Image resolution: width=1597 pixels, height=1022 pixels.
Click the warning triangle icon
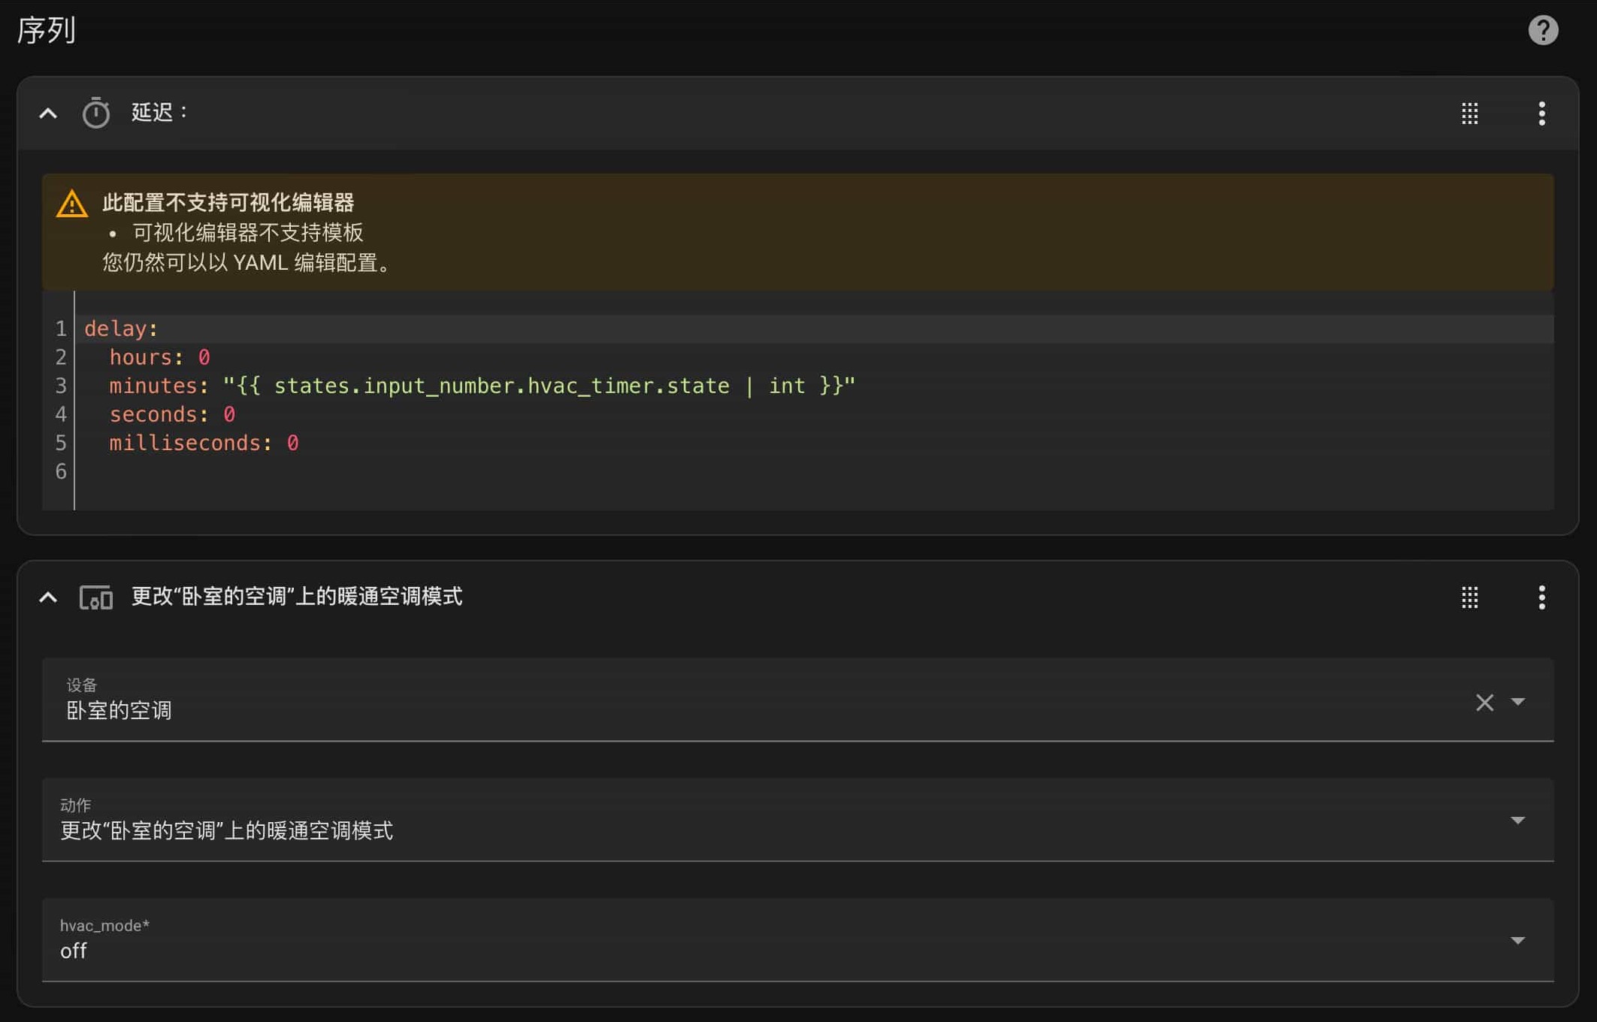[72, 204]
